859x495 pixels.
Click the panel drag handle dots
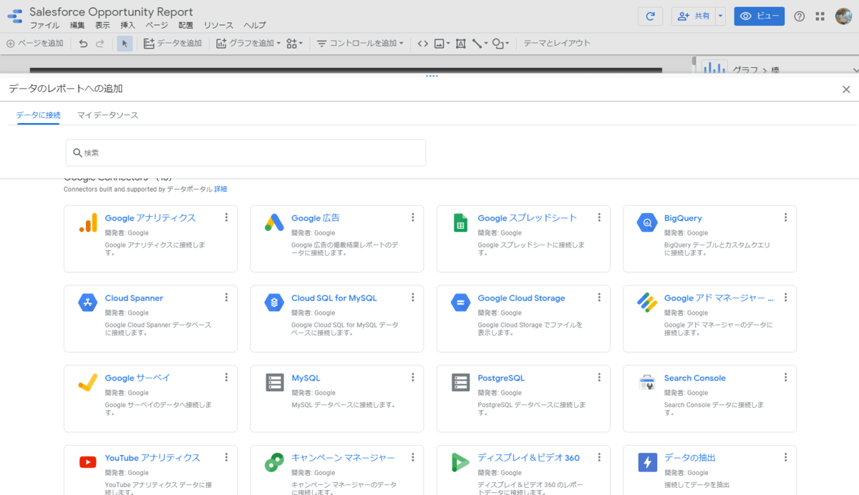click(432, 76)
